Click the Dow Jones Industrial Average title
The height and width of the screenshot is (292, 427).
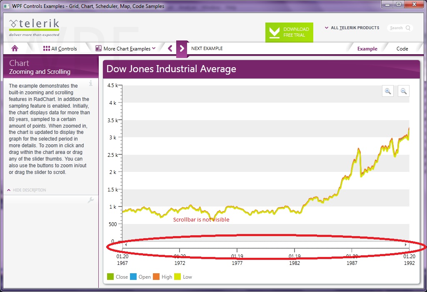(x=171, y=69)
